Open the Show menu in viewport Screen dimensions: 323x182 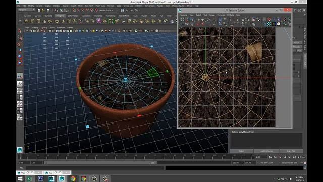click(x=52, y=27)
